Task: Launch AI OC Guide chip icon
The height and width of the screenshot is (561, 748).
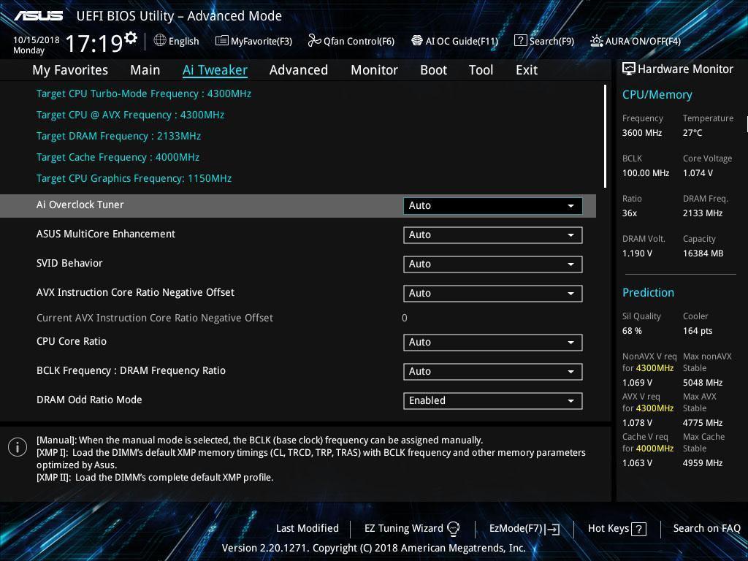Action: click(x=417, y=41)
